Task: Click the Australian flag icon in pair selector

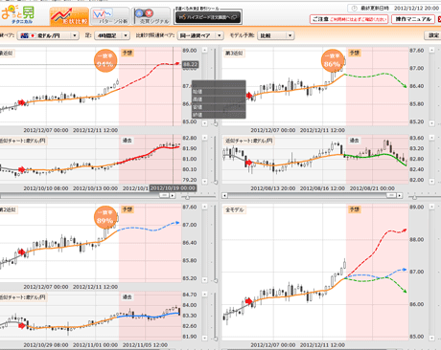Action: click(25, 35)
